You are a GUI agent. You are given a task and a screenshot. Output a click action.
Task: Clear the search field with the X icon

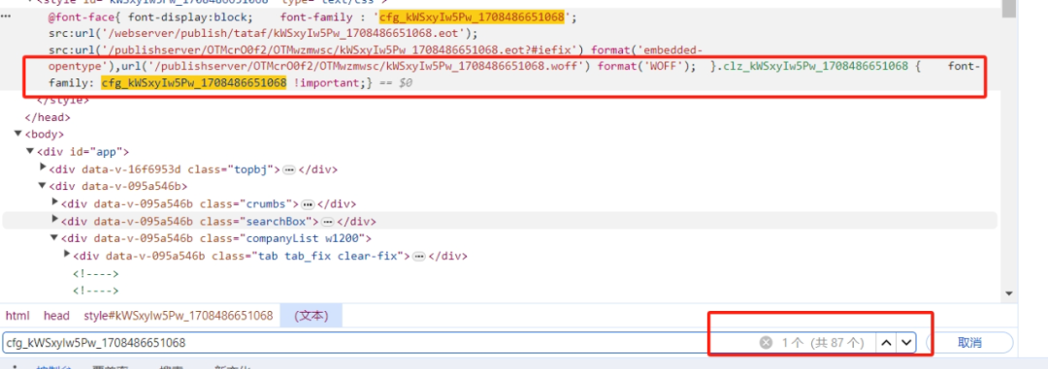pyautogui.click(x=766, y=342)
